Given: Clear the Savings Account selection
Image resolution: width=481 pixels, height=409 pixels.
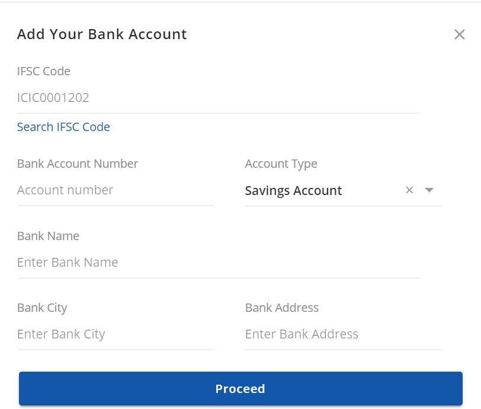Looking at the screenshot, I should coord(409,190).
